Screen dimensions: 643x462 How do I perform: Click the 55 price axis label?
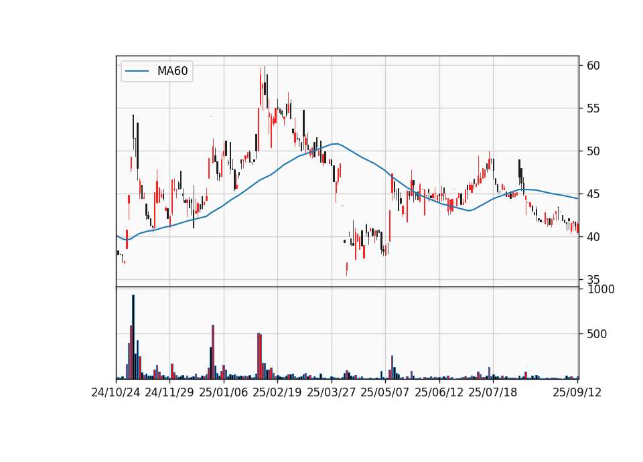click(593, 108)
